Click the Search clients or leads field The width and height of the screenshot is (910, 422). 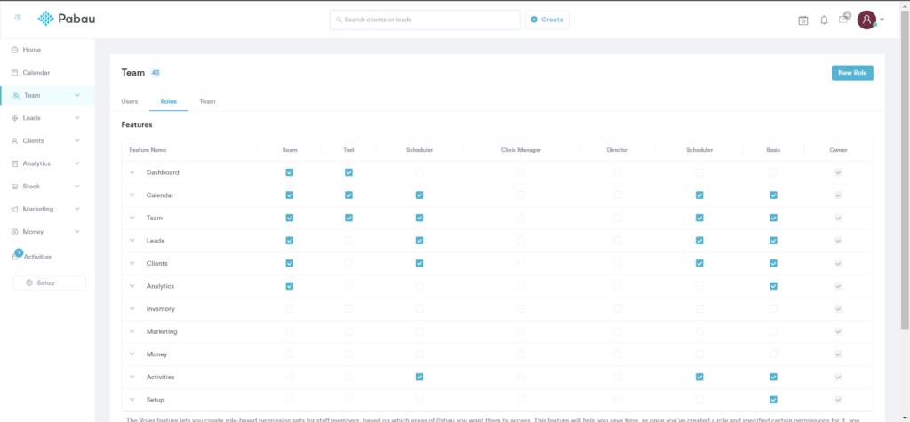coord(425,20)
